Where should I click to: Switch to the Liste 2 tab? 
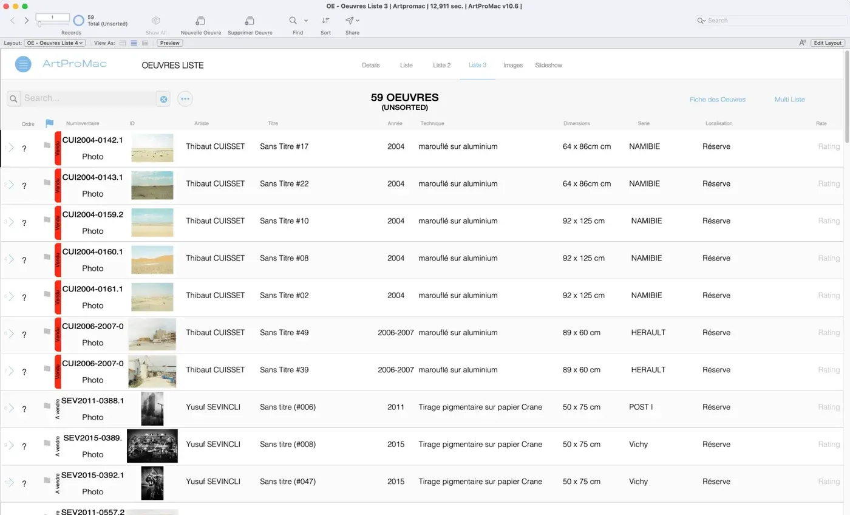point(441,65)
